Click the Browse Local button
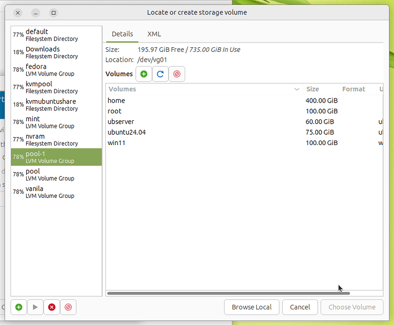 (252, 307)
